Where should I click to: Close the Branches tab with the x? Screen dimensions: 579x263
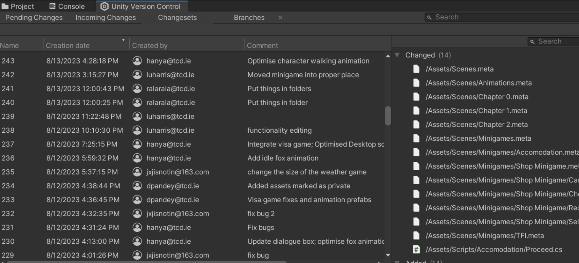pyautogui.click(x=280, y=18)
